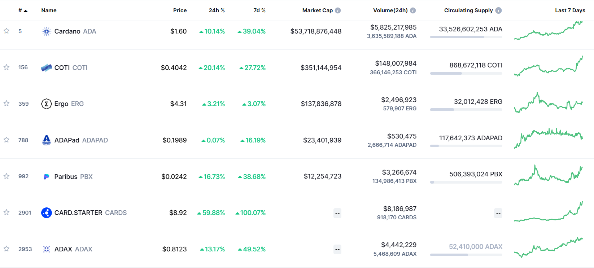Click COTI circulating supply progress bar
Screen dimensions: 594x268
tap(466, 73)
